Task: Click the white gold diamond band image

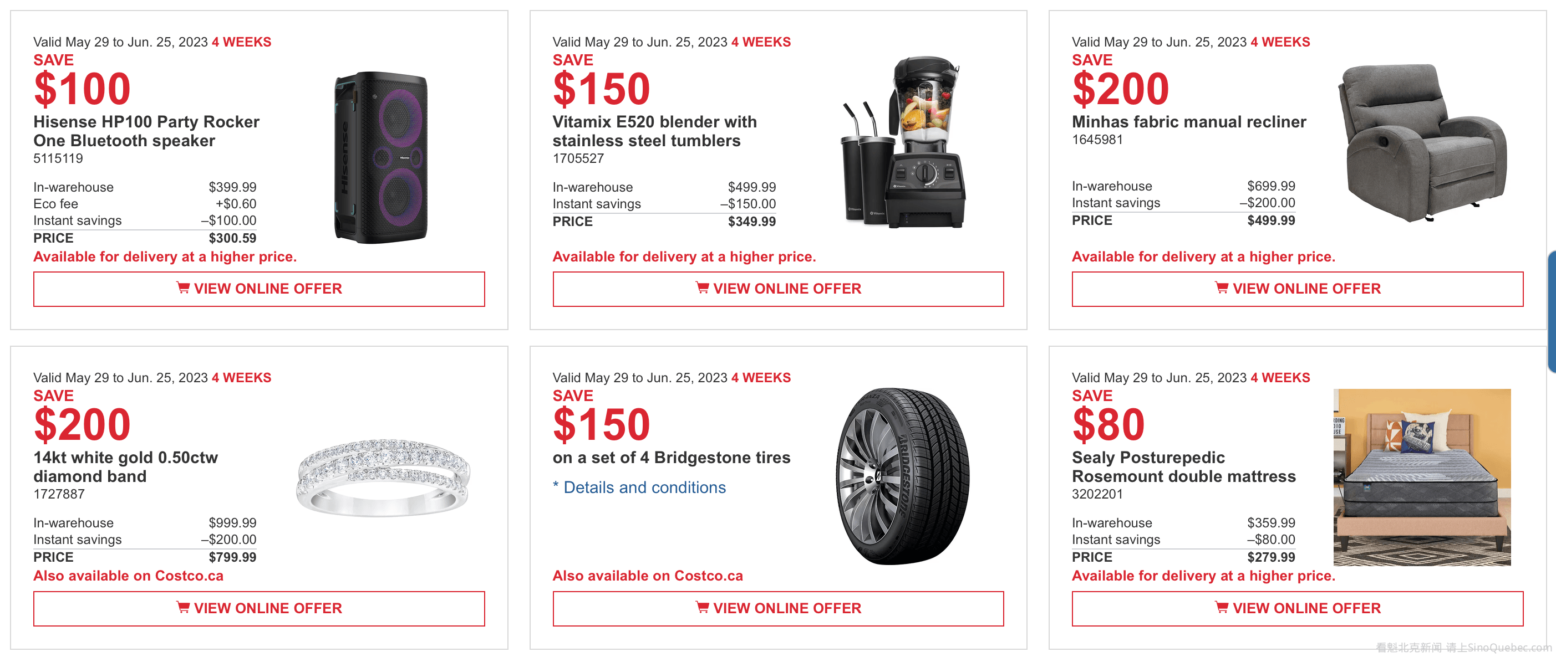Action: coord(383,477)
